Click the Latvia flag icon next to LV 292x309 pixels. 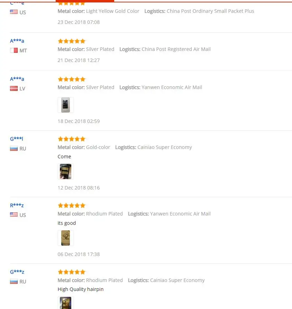[x=14, y=88]
